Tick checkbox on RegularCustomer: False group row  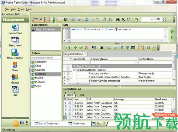[68, 70]
